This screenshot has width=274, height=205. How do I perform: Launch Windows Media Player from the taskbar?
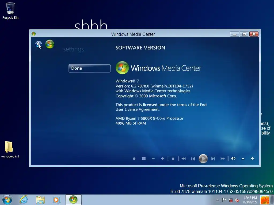(57, 200)
